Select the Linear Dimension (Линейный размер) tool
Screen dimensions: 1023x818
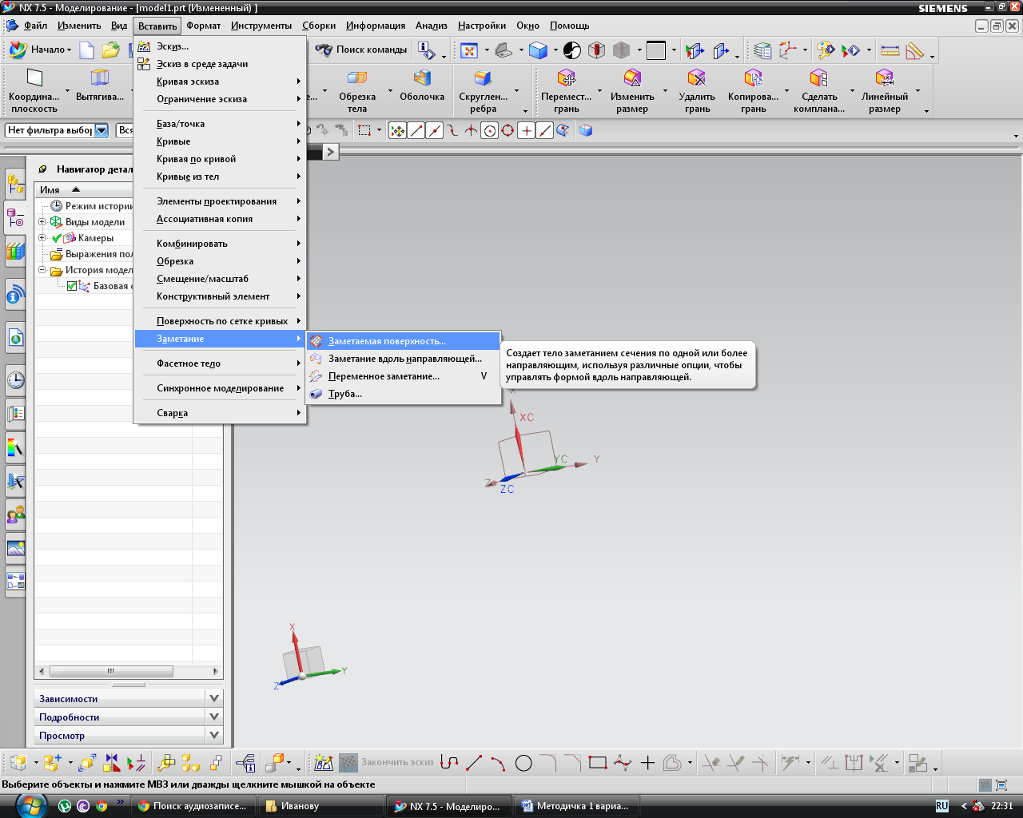[885, 90]
